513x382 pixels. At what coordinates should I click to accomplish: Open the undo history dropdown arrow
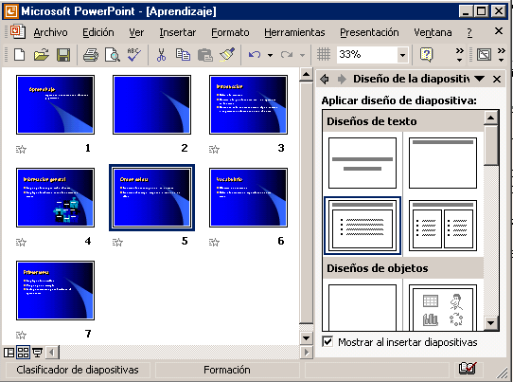(271, 55)
